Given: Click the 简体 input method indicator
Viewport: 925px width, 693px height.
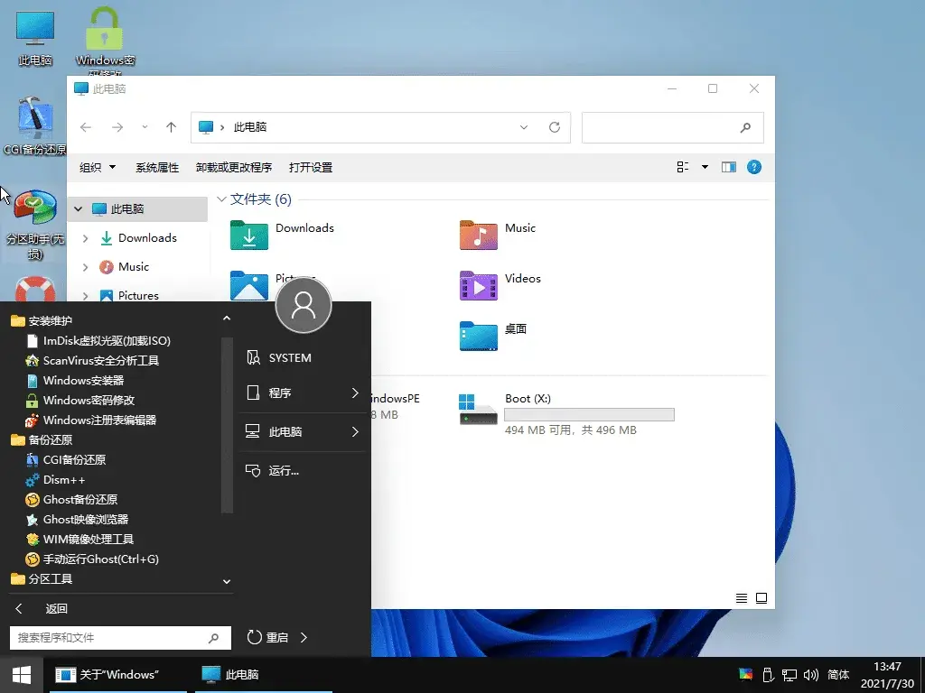Looking at the screenshot, I should [x=837, y=675].
